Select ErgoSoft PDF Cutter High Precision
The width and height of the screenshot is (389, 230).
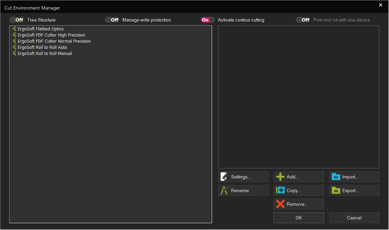(51, 35)
